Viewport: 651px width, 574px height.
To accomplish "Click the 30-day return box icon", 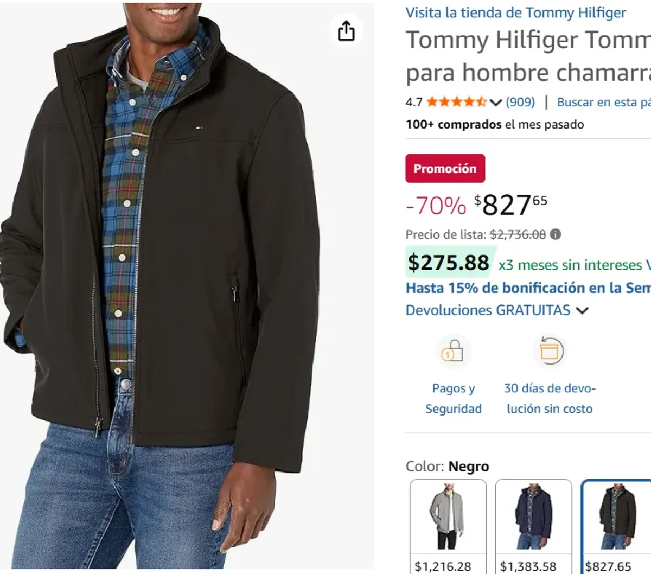I will [x=549, y=352].
